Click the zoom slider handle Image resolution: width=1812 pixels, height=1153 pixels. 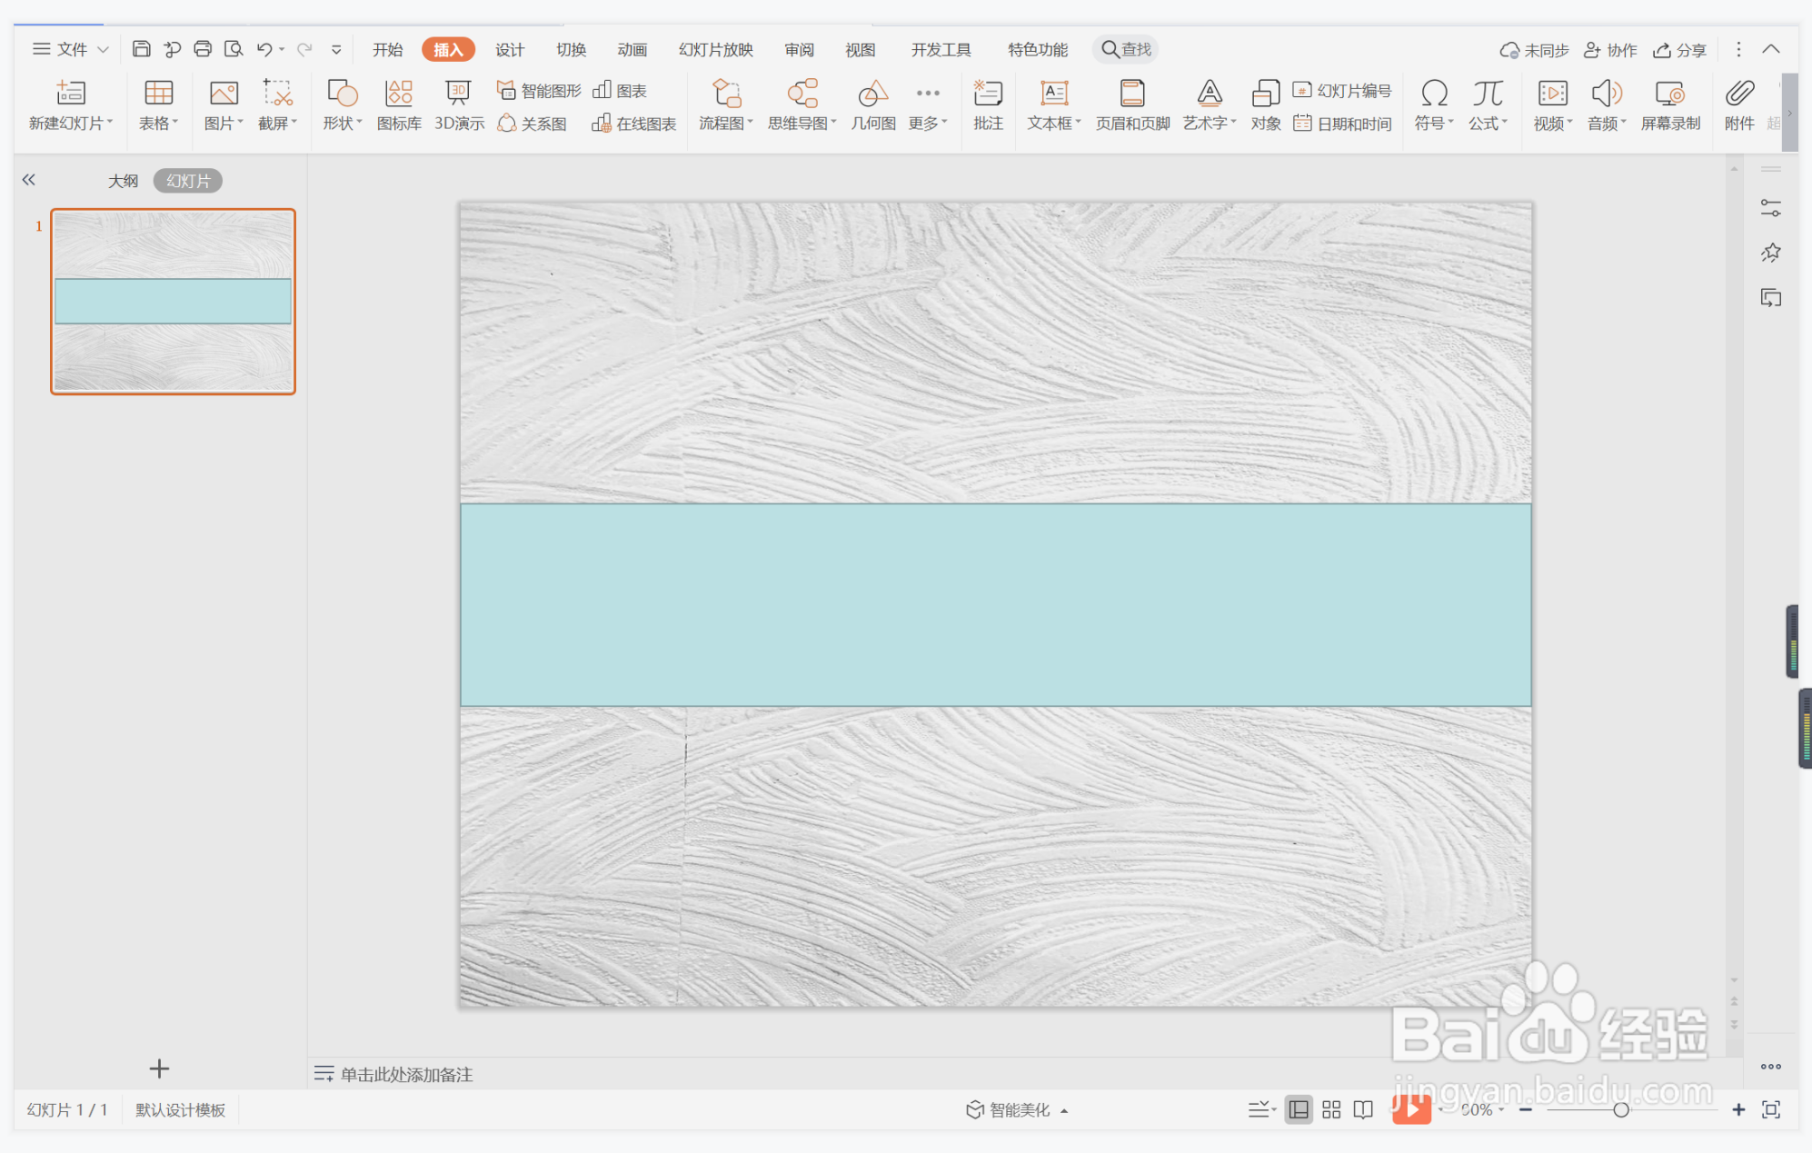coord(1620,1109)
